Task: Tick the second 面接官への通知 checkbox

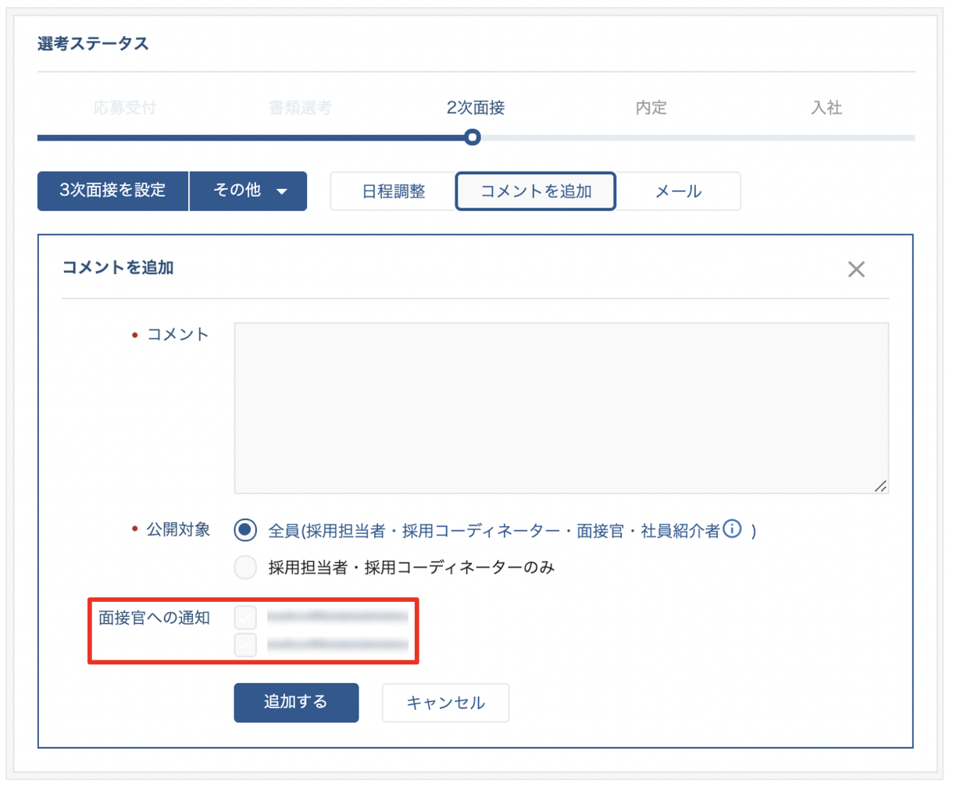Action: point(245,645)
